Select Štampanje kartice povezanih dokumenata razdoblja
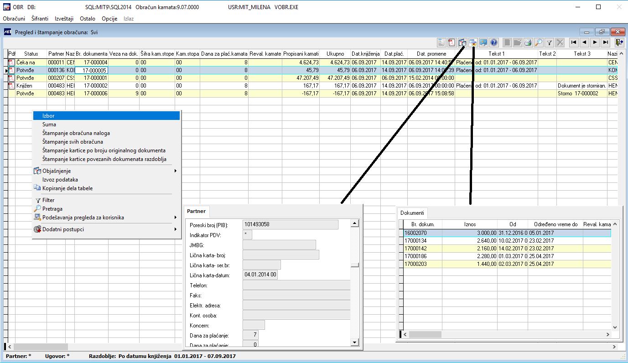 (106, 159)
